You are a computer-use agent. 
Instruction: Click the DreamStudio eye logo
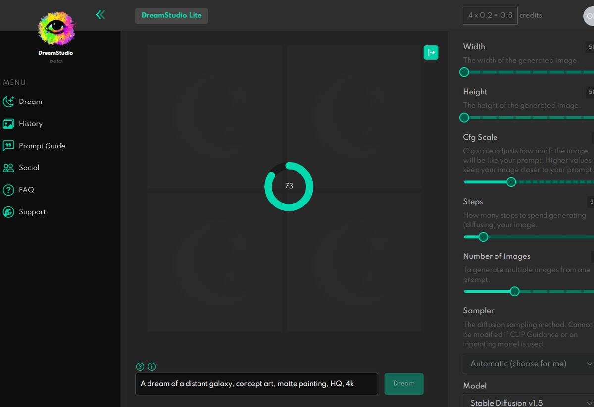(56, 28)
